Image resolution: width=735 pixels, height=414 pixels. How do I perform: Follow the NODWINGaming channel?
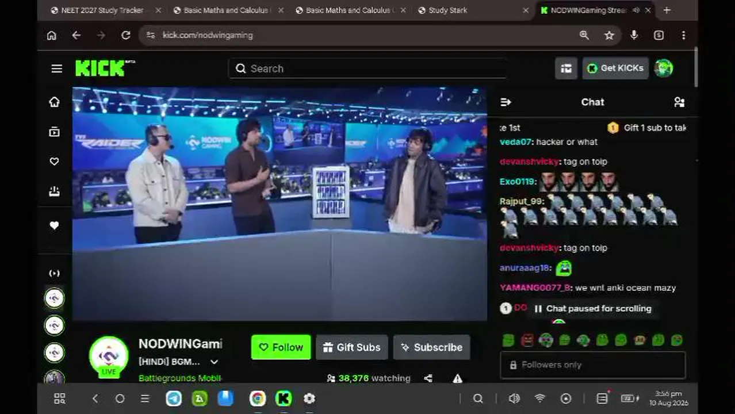click(281, 347)
